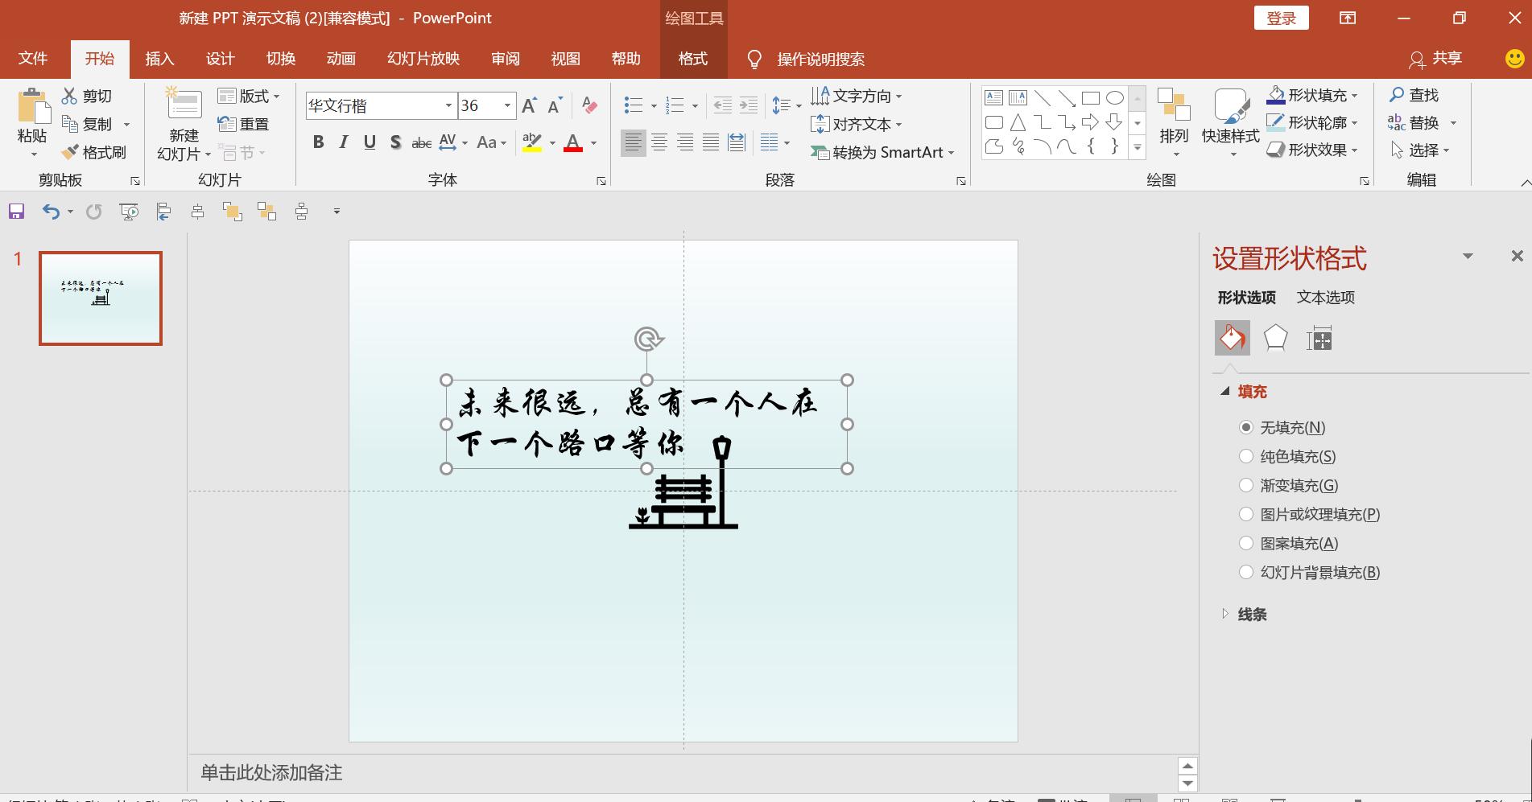Open the font name dropdown
The height and width of the screenshot is (802, 1532).
click(x=448, y=105)
